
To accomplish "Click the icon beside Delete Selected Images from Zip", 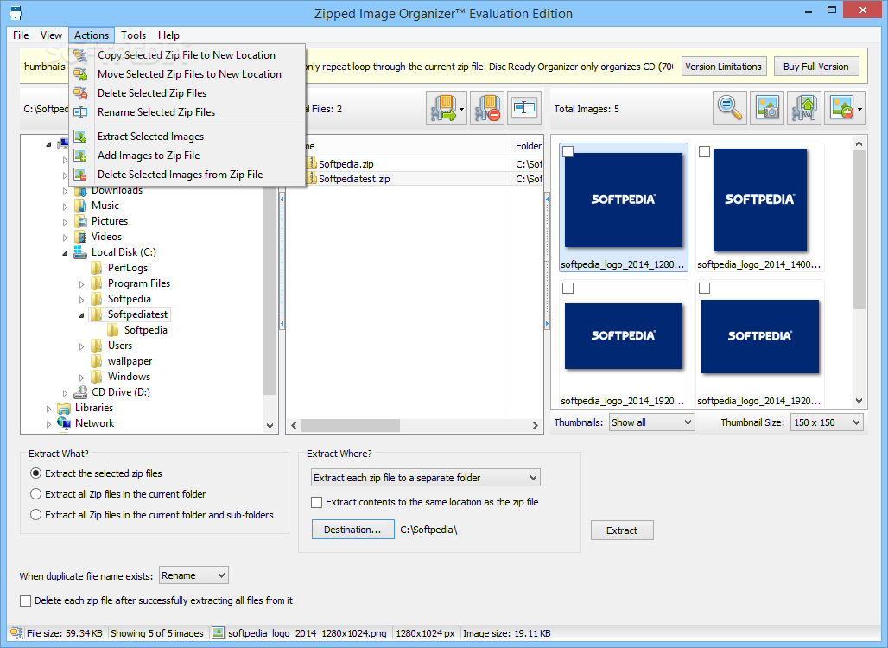I will pos(80,175).
